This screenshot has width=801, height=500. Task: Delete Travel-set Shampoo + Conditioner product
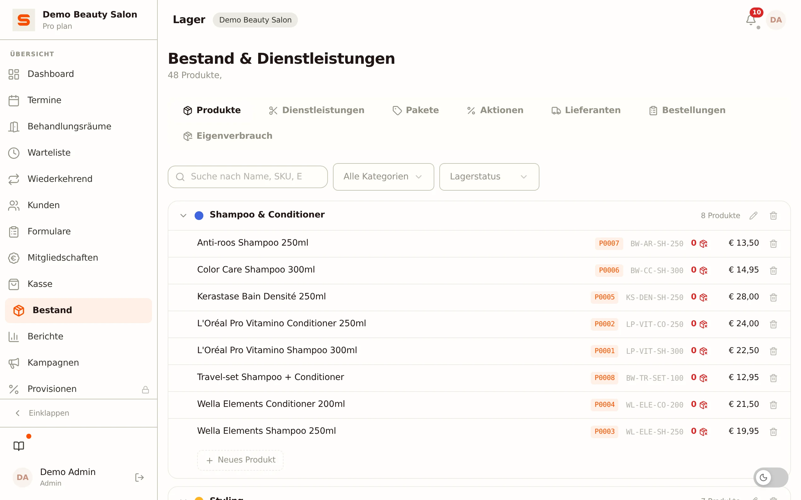point(773,377)
